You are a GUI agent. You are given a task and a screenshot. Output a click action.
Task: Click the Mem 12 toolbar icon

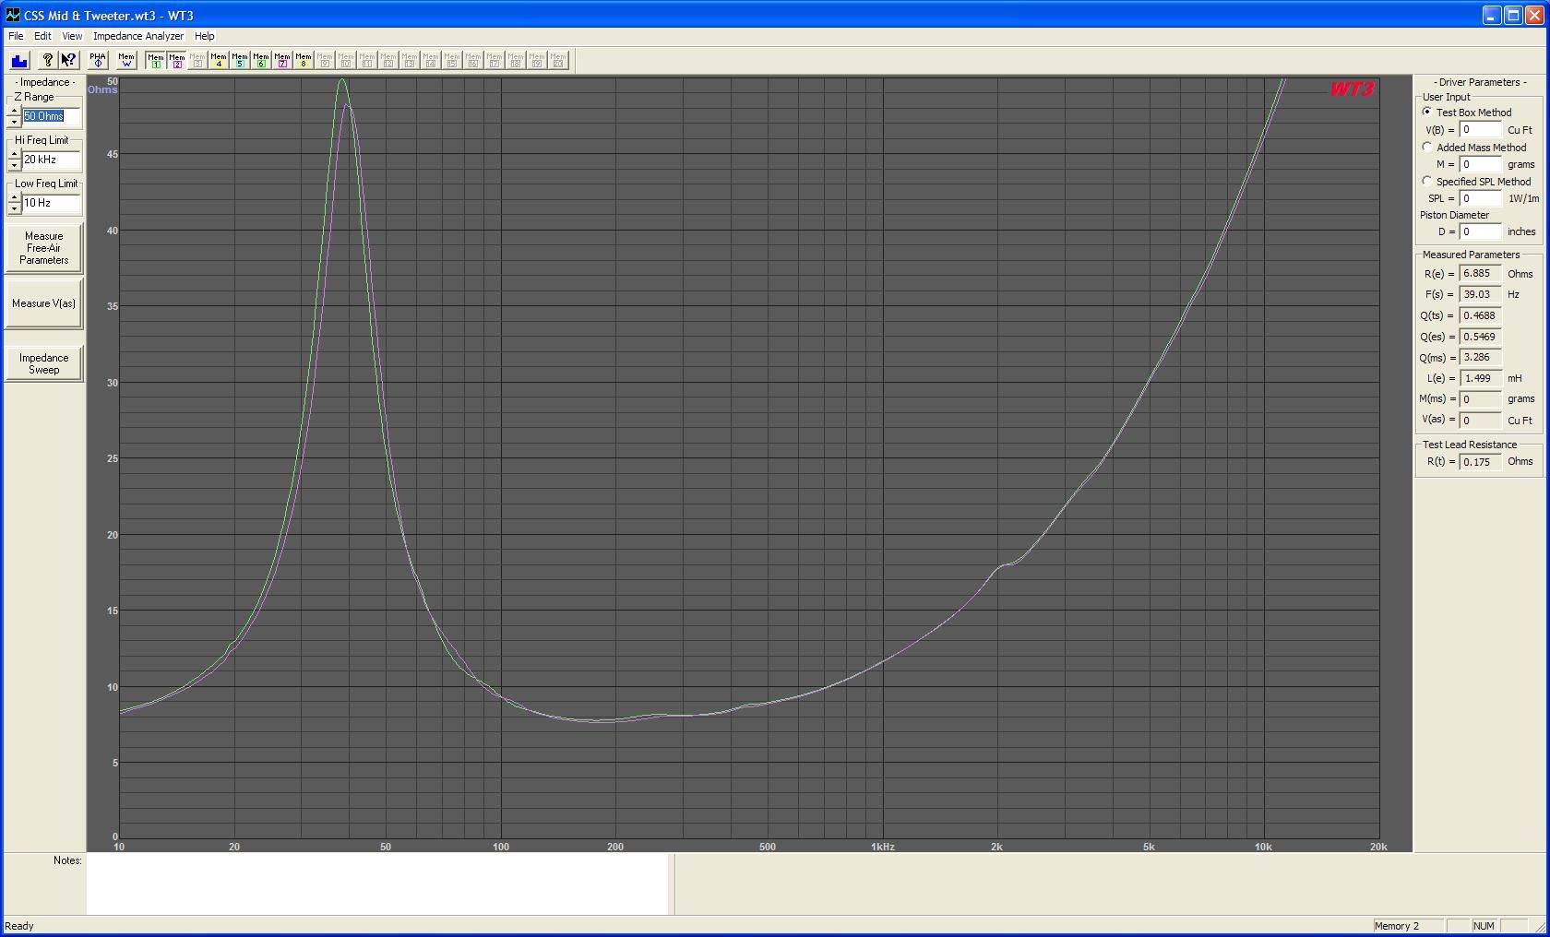pyautogui.click(x=388, y=61)
